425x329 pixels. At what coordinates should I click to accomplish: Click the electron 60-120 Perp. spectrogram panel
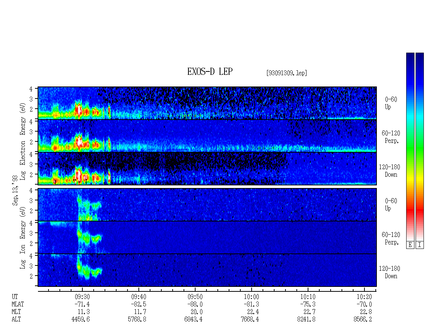click(x=207, y=136)
